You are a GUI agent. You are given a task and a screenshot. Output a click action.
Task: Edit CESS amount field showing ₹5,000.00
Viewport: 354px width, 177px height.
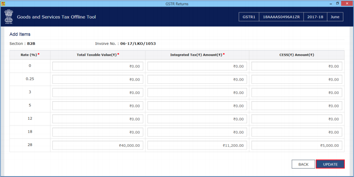pos(297,146)
